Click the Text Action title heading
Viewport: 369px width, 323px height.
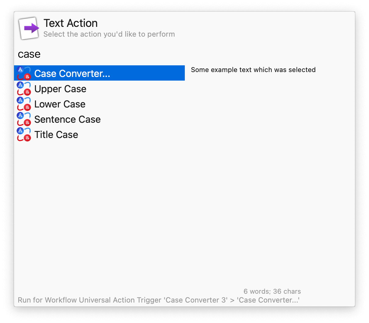pyautogui.click(x=70, y=23)
